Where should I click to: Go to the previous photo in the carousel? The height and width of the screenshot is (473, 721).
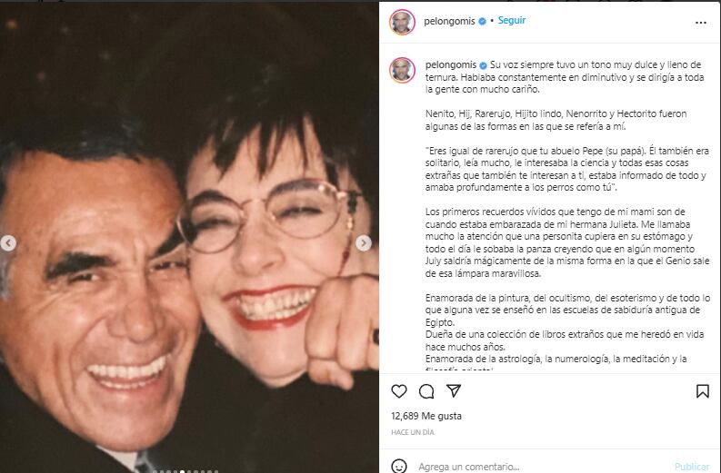(10, 243)
